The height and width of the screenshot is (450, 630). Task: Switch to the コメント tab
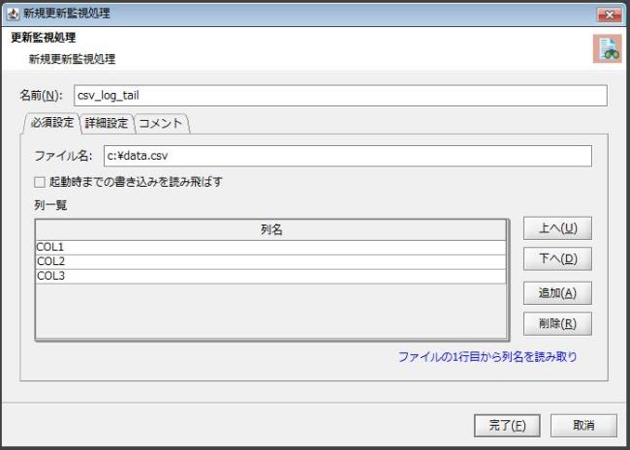click(x=161, y=123)
